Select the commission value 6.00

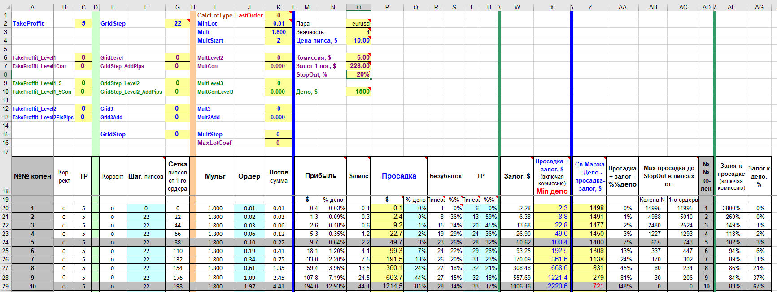[x=358, y=57]
